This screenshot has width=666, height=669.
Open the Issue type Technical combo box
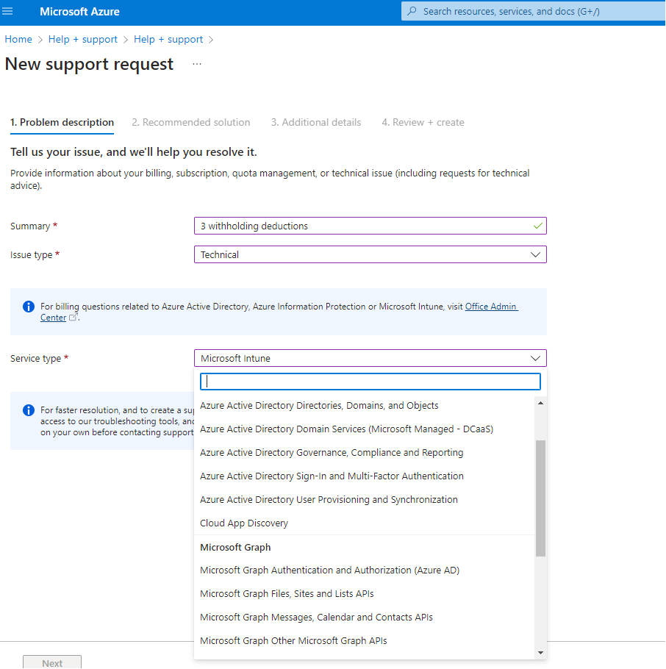point(370,254)
